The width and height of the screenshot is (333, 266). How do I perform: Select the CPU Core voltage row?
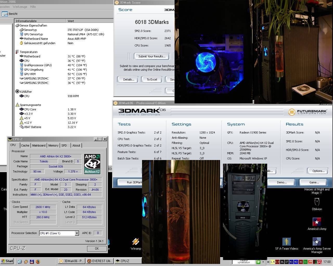coord(64,109)
